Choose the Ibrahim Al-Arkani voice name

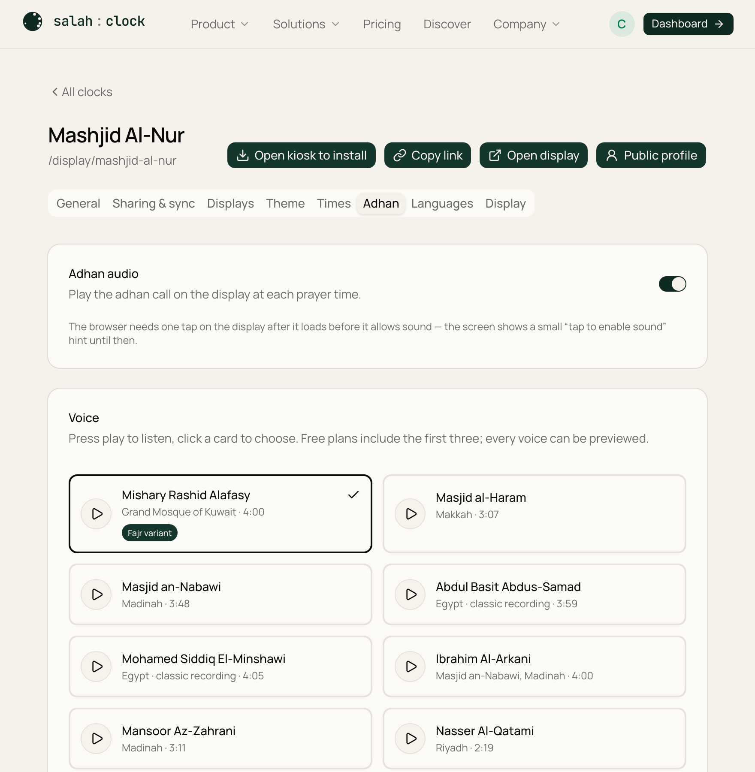(x=483, y=659)
